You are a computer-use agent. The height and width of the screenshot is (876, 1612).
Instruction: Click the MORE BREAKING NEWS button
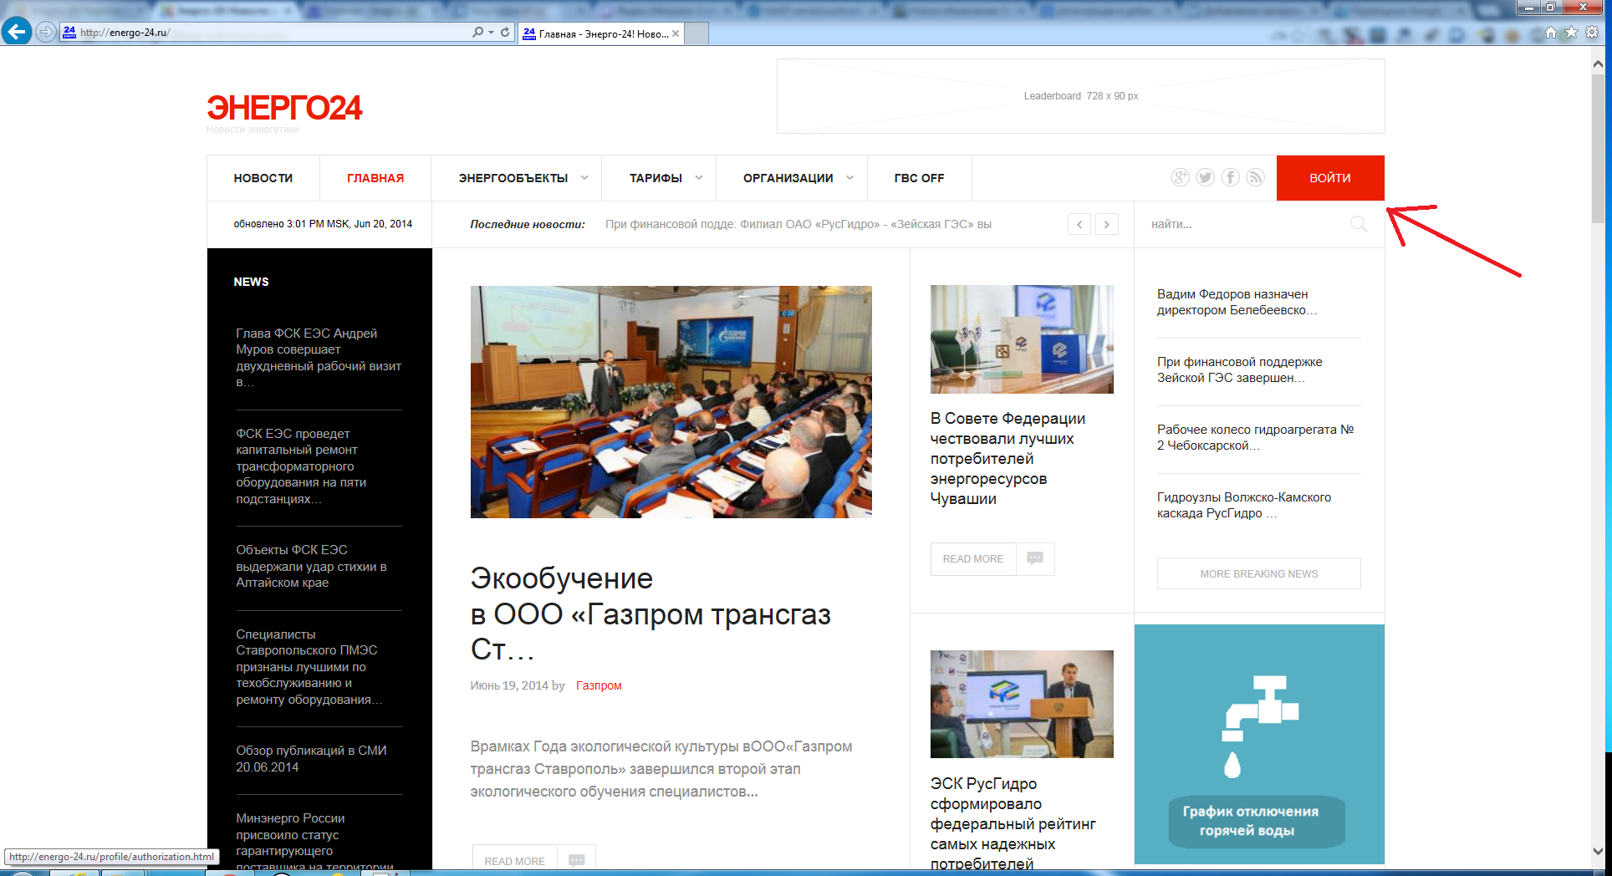click(x=1258, y=573)
